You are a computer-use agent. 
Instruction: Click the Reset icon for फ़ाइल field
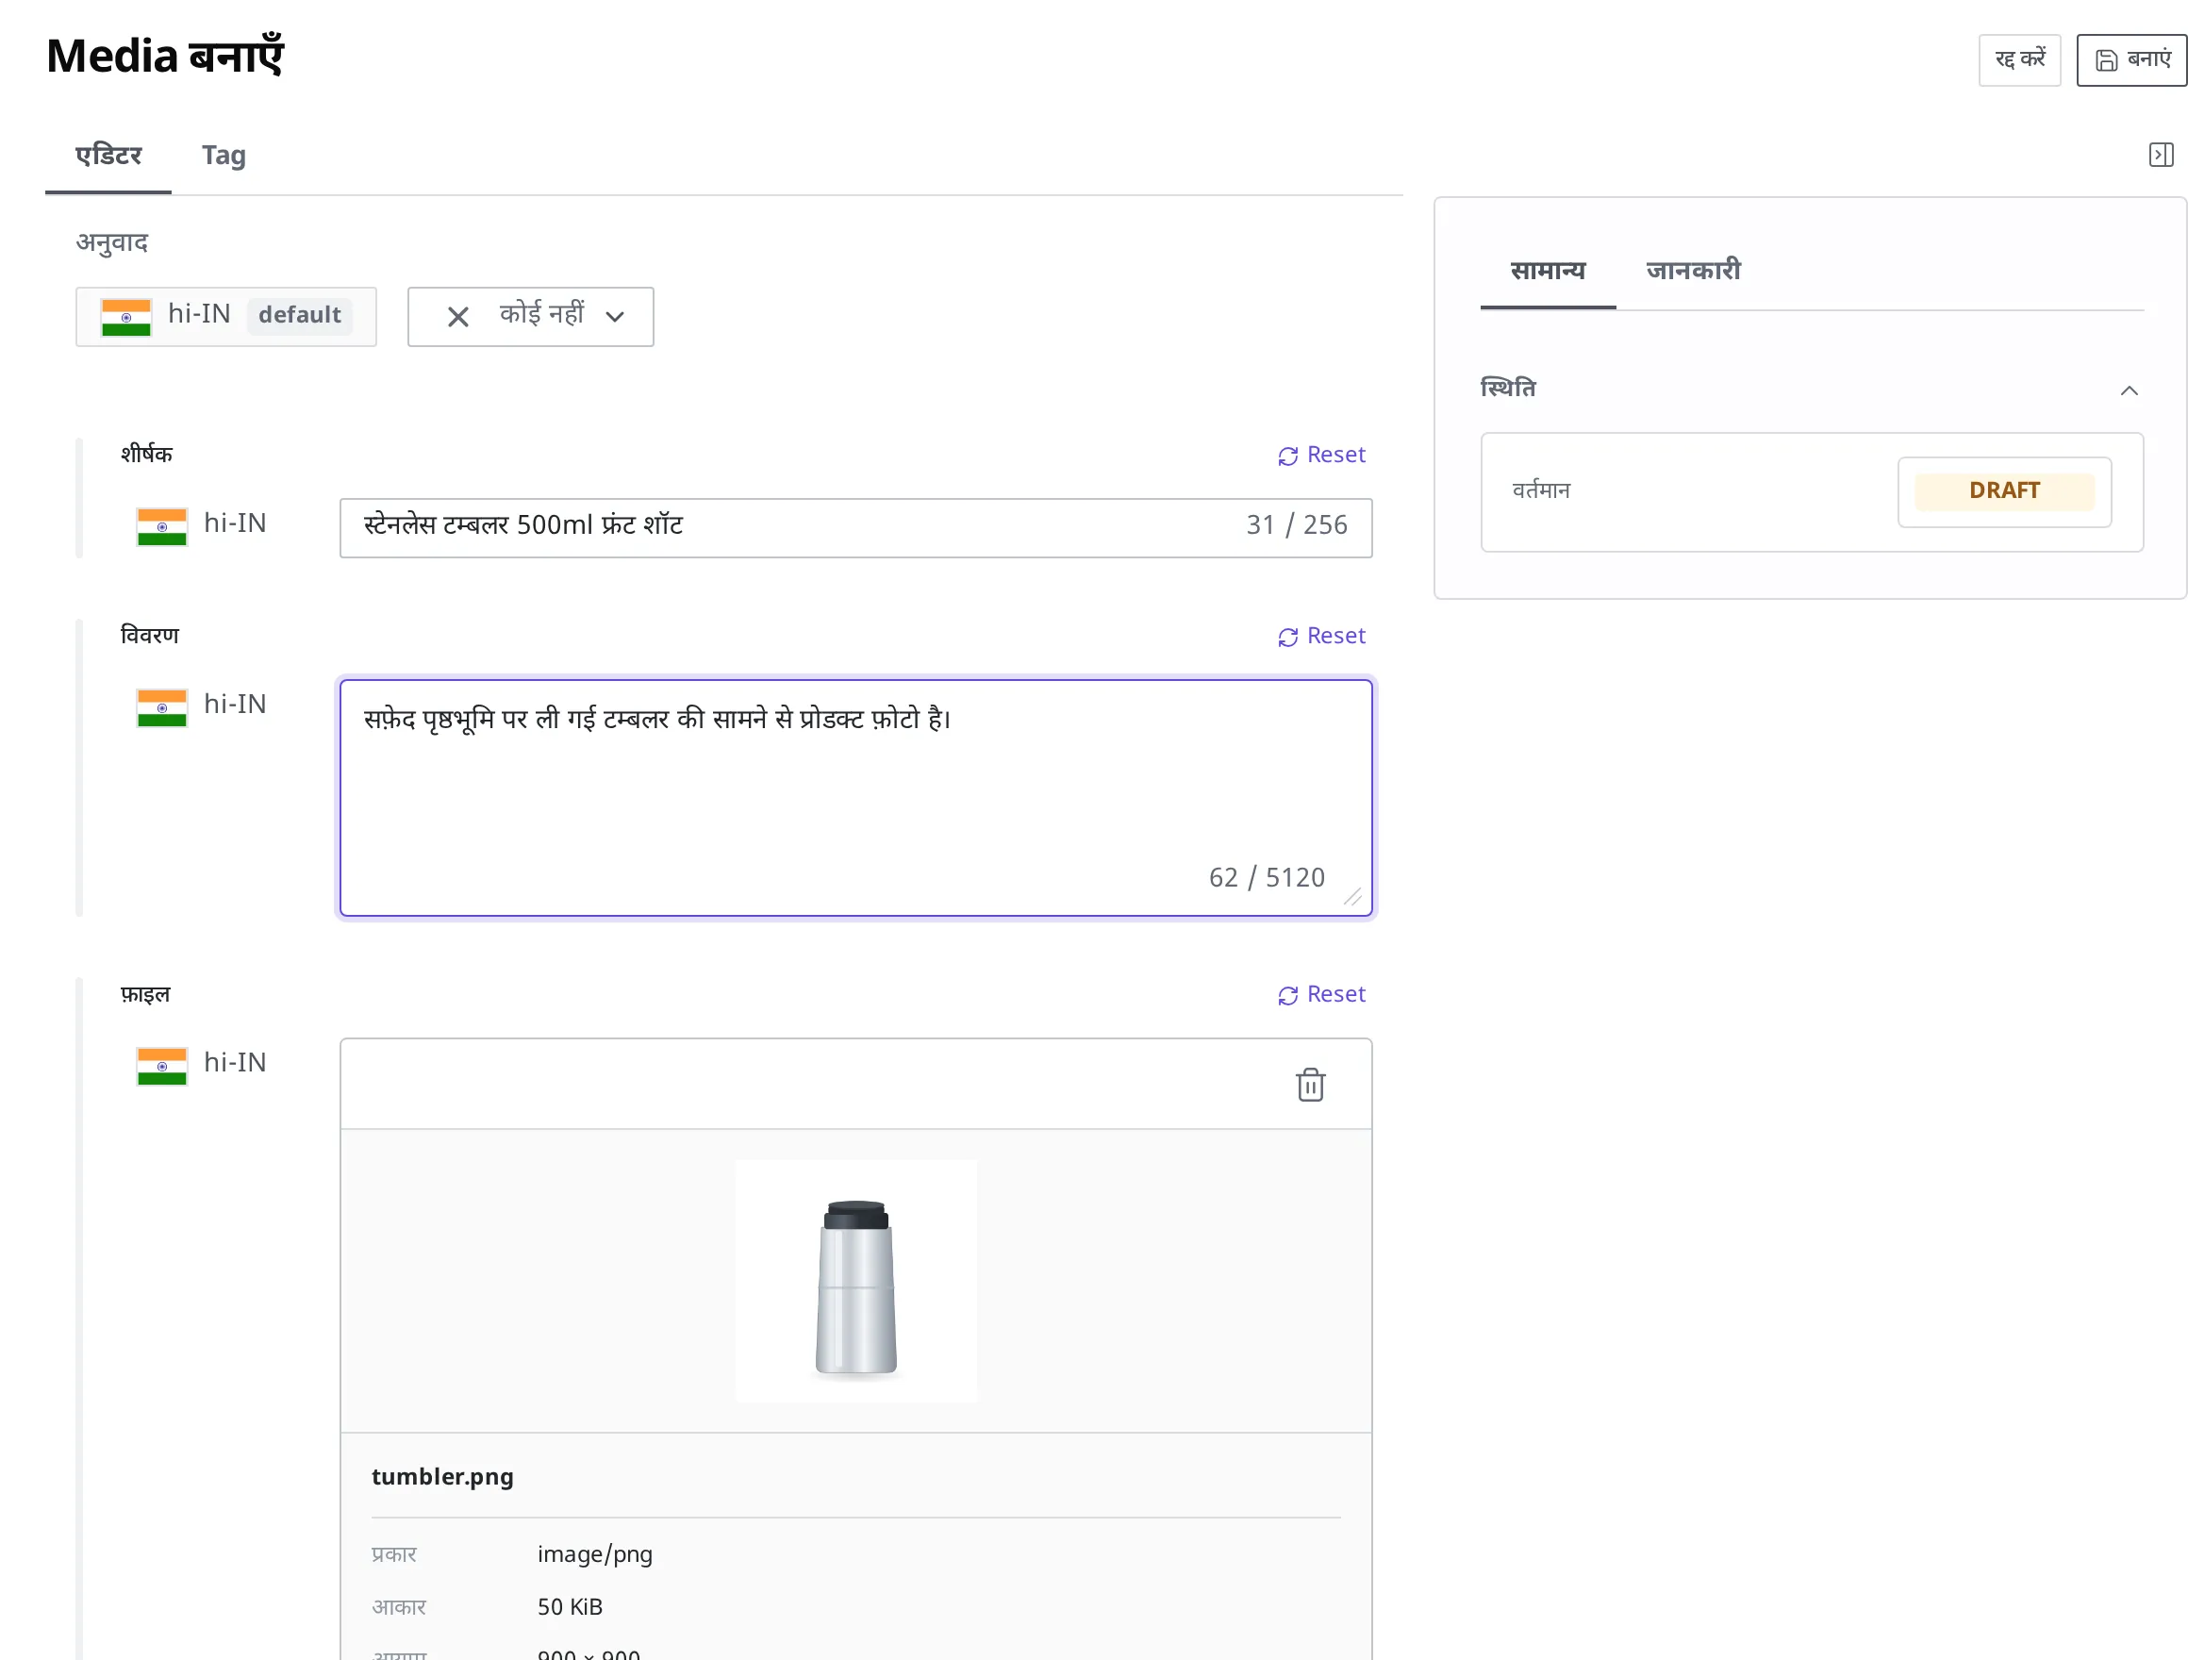click(x=1287, y=994)
